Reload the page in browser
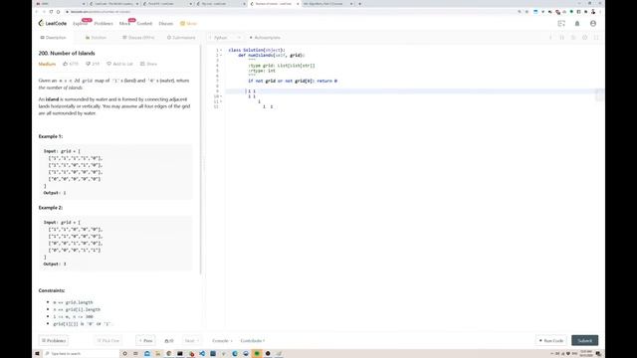The width and height of the screenshot is (637, 358). pos(51,12)
